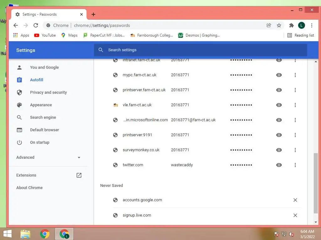This screenshot has width=321, height=240.
Task: Open first Chrome icon on taskbar
Action: pos(45,234)
